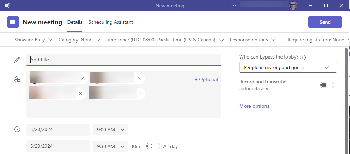350x154 pixels.
Task: Click the profile avatar in title bar
Action: tap(293, 6)
